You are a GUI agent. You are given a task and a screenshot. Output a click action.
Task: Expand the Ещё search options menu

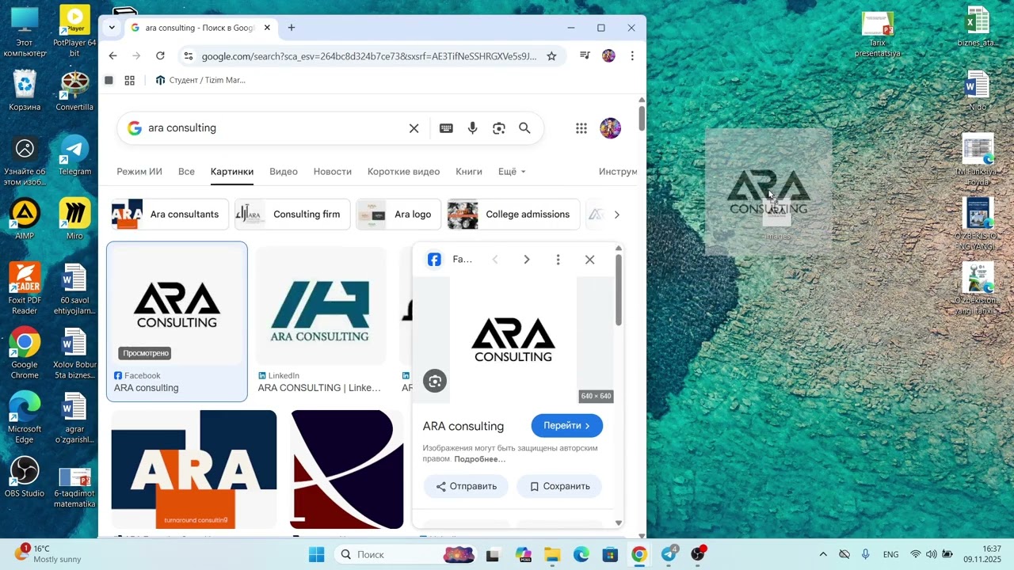point(512,172)
